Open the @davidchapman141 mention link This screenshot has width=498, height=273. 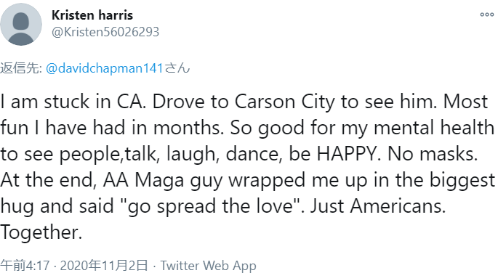(105, 68)
